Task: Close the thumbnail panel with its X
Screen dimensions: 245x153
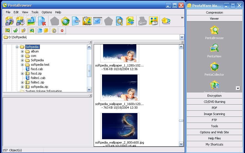Action: click(182, 42)
